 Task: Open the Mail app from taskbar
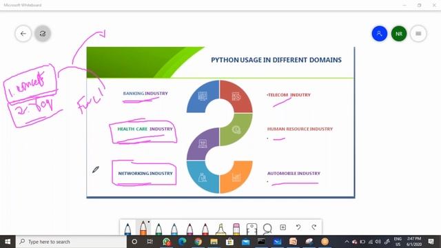[x=245, y=242]
